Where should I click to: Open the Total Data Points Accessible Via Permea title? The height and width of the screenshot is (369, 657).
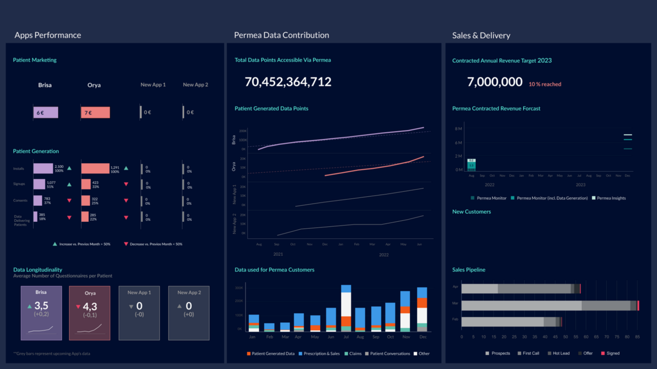pyautogui.click(x=283, y=60)
